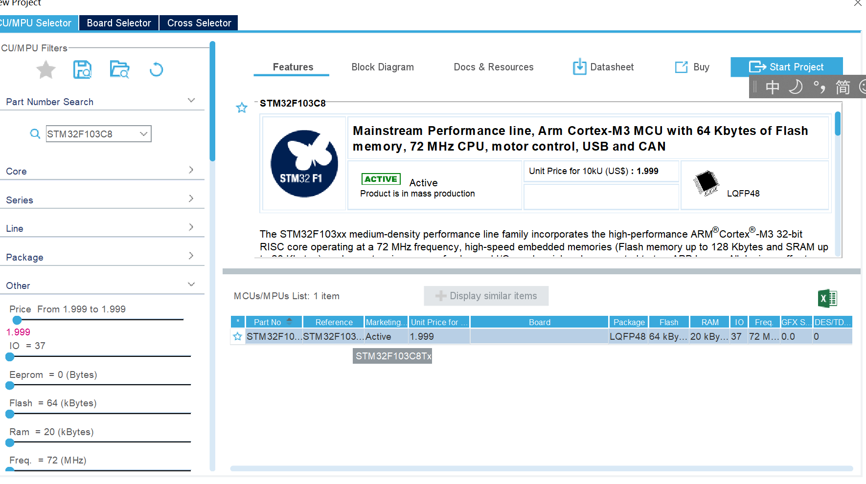Screen dimensions: 866x484
Task: Reset all MCU filters
Action: tap(156, 69)
